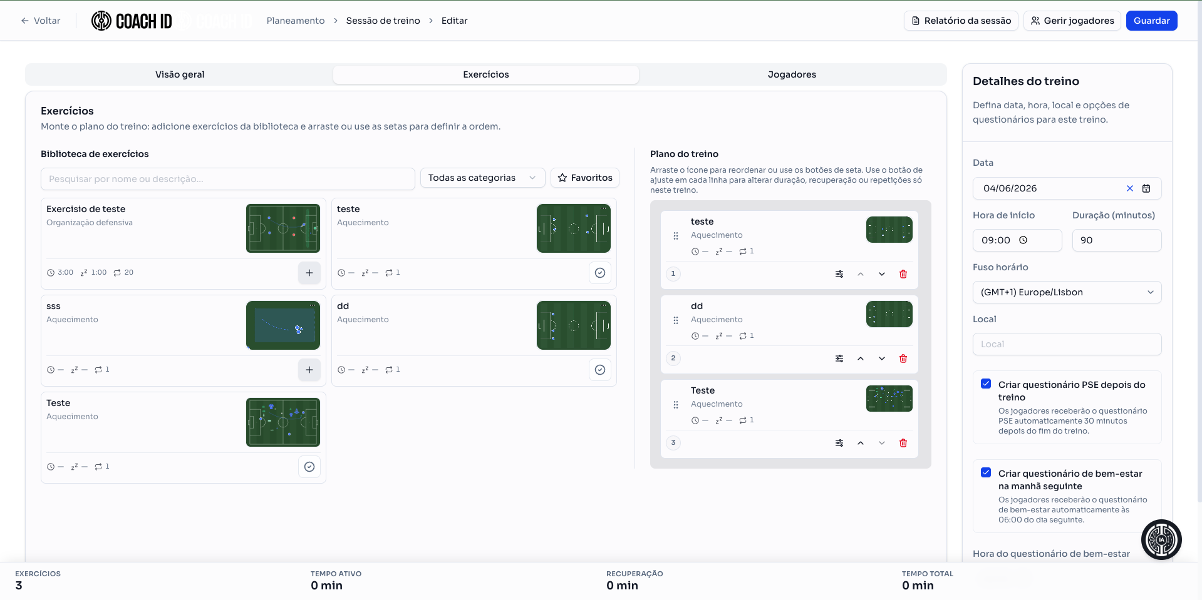Delete dd from plan row 2

pyautogui.click(x=903, y=358)
